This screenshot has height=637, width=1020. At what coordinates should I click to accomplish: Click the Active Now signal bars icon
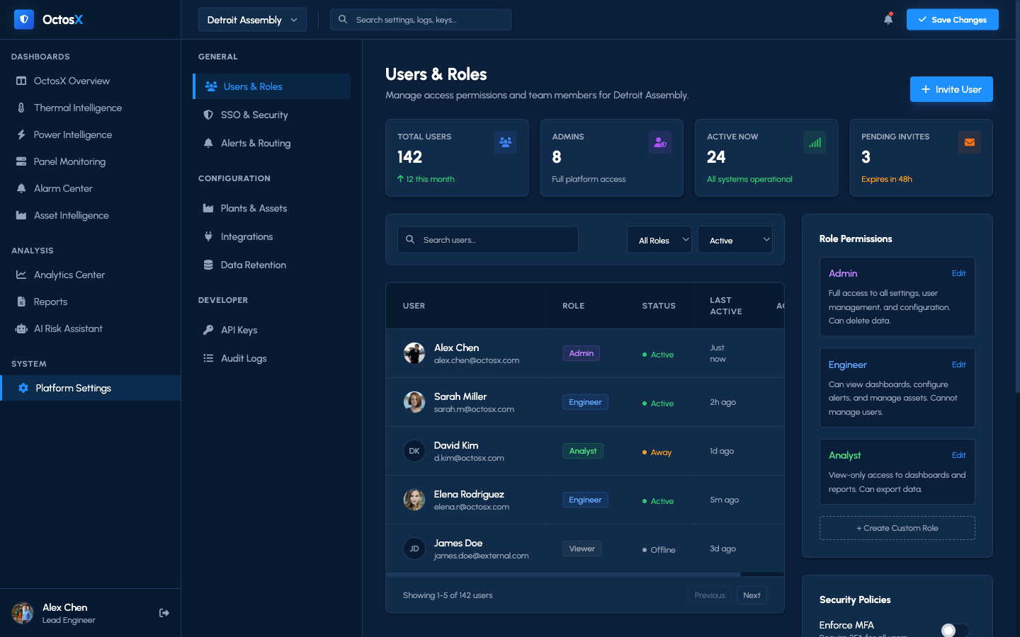click(x=815, y=142)
